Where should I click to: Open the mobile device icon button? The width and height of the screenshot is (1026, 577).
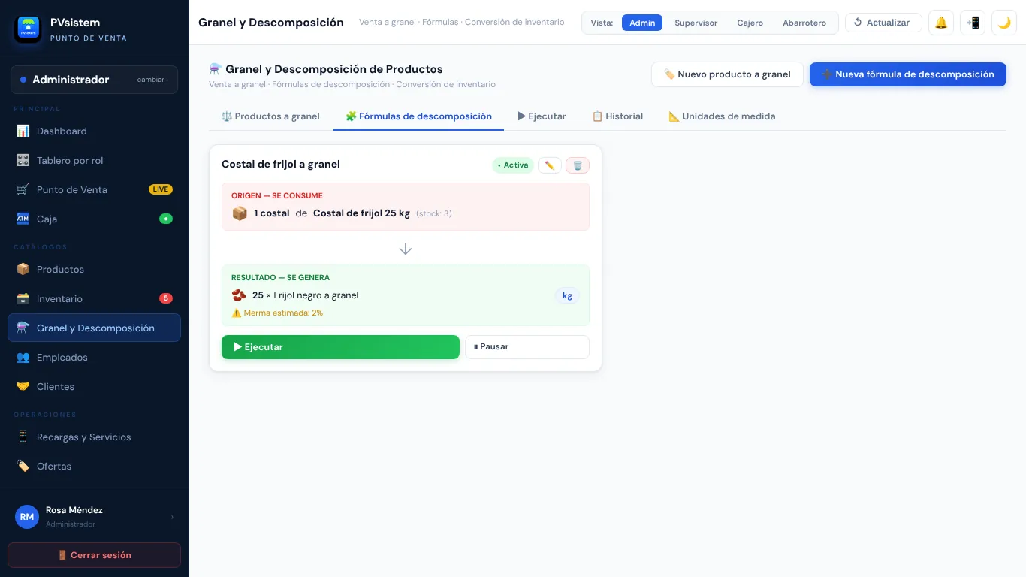point(973,23)
